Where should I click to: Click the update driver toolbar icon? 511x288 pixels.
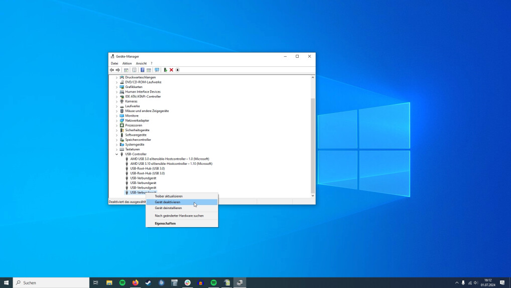pyautogui.click(x=165, y=70)
